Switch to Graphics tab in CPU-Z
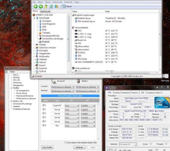 [151, 93]
